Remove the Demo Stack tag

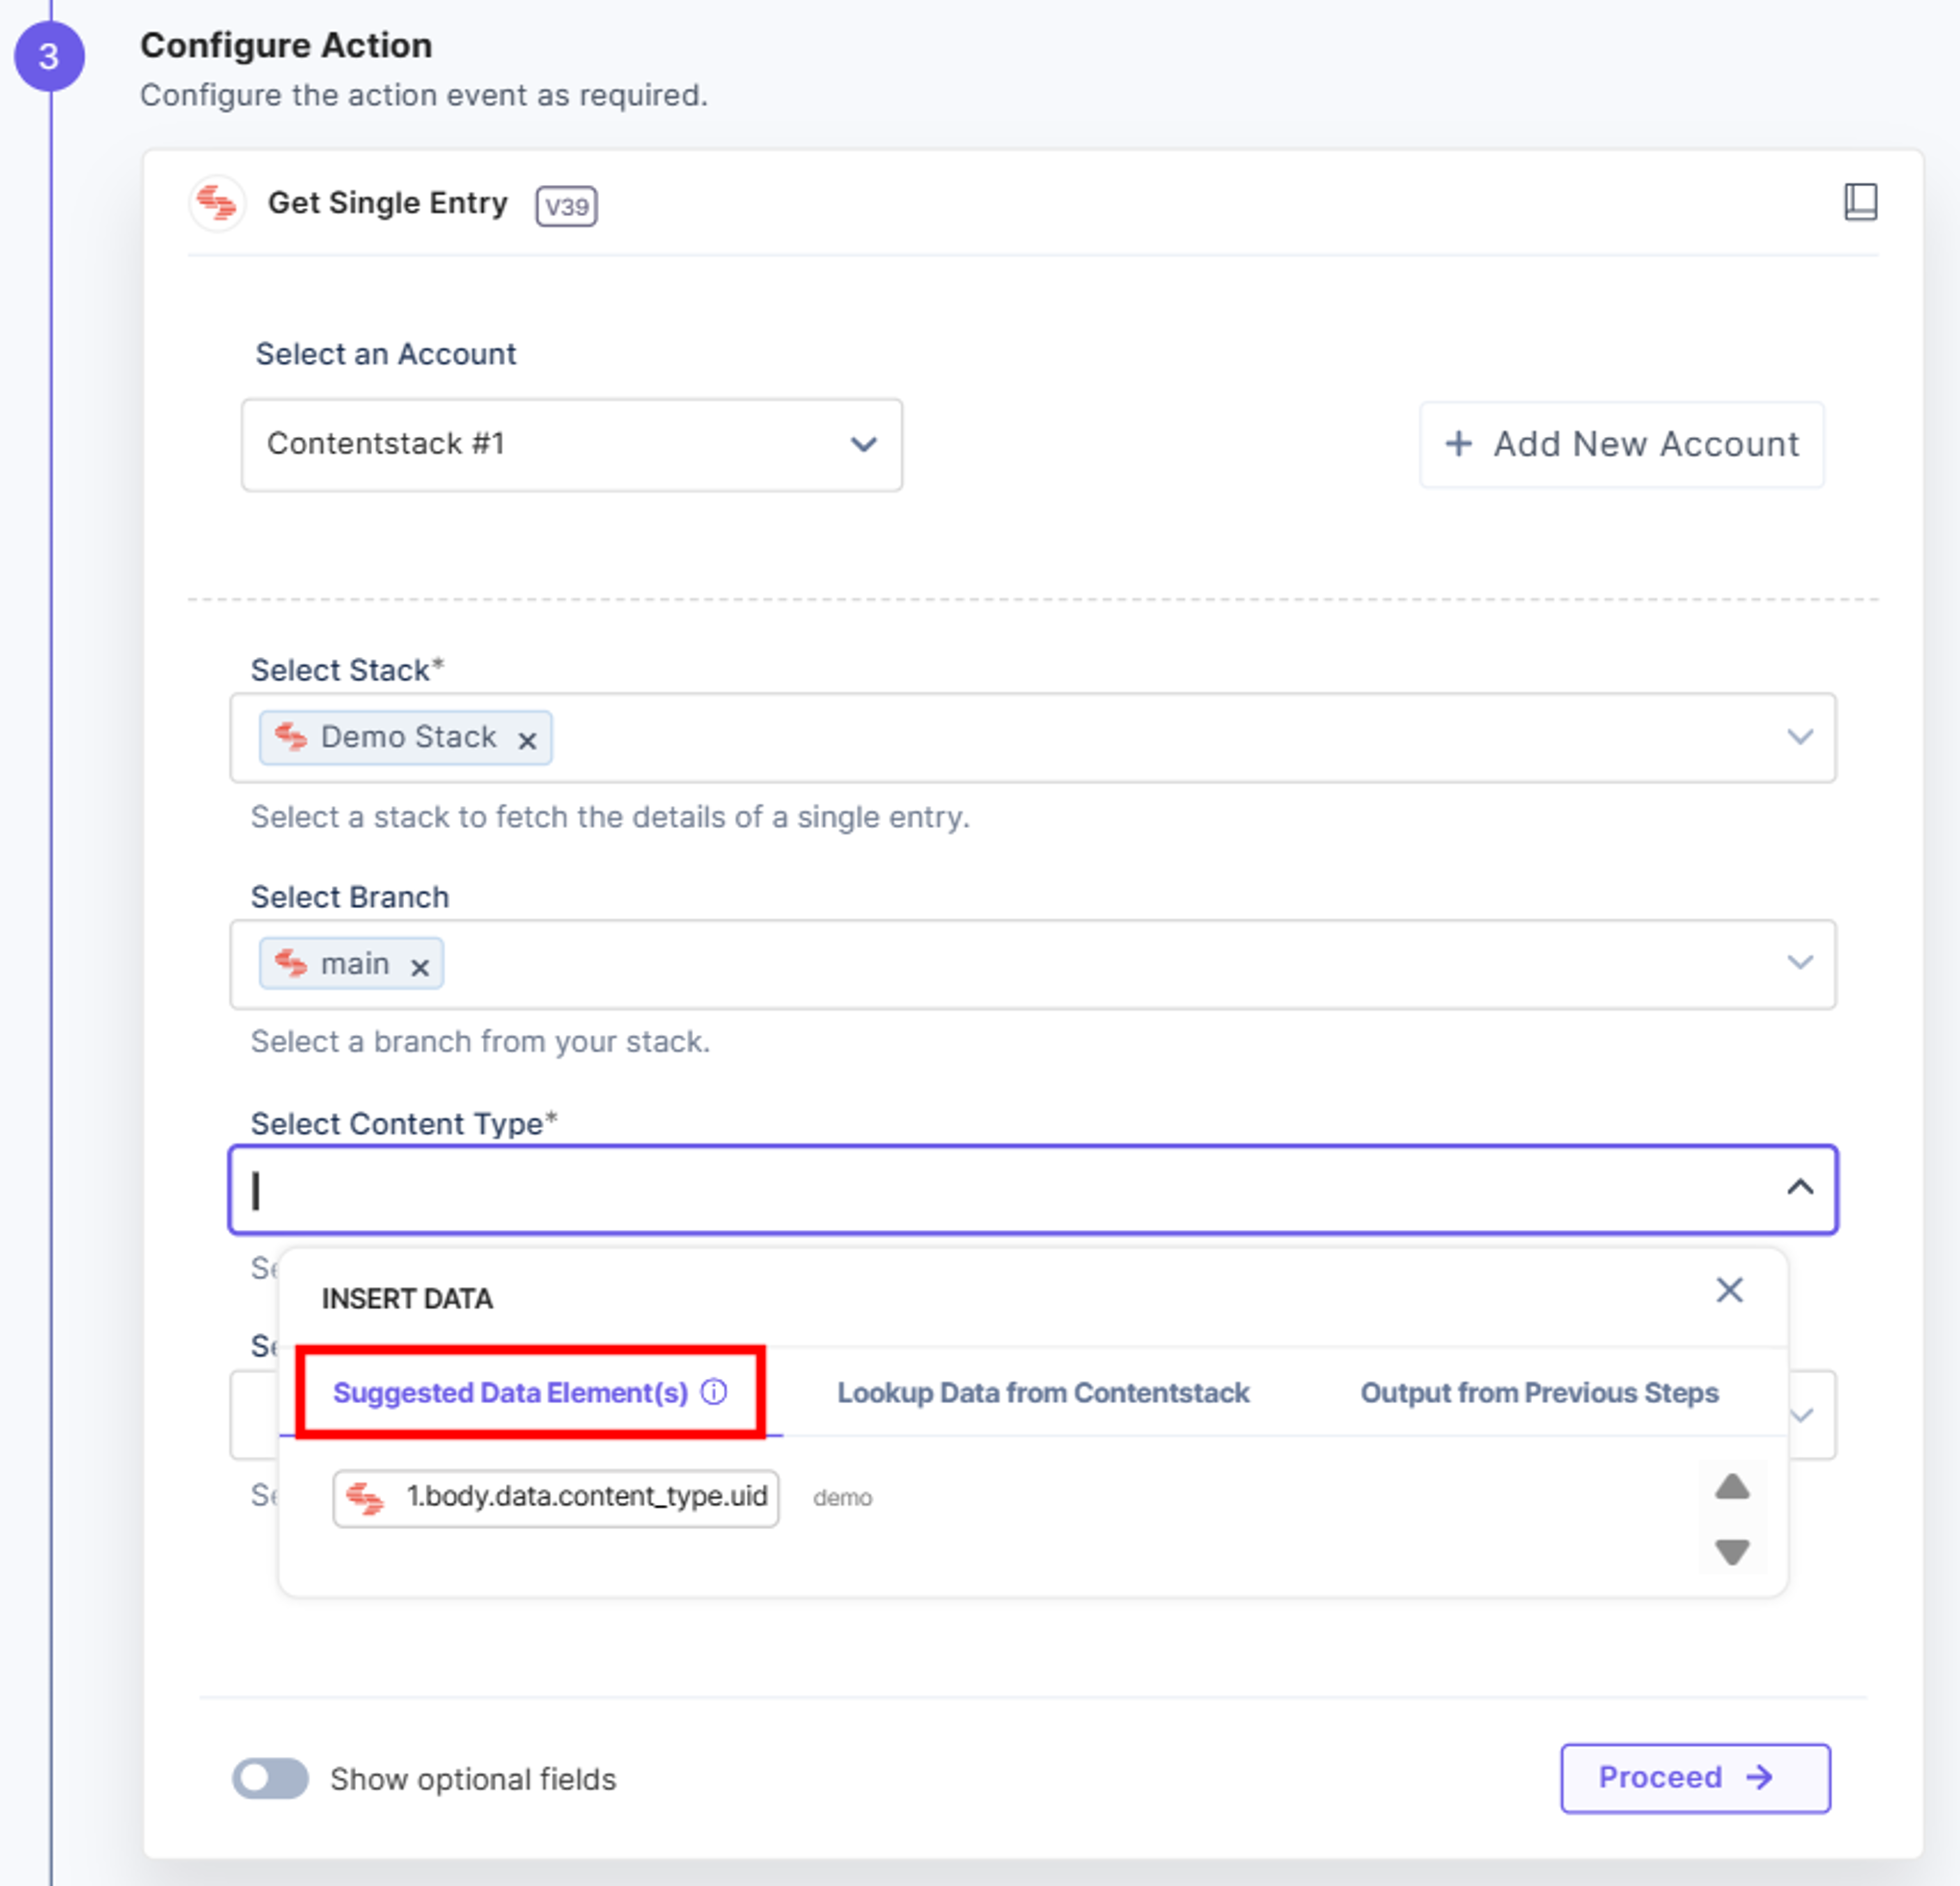[527, 740]
